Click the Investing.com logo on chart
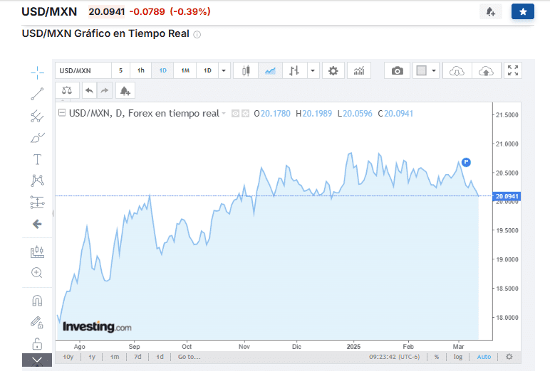 [x=97, y=327]
